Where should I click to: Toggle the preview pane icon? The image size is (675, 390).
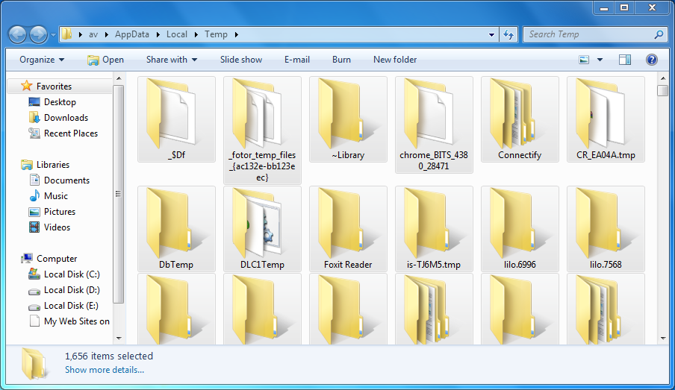pyautogui.click(x=625, y=60)
